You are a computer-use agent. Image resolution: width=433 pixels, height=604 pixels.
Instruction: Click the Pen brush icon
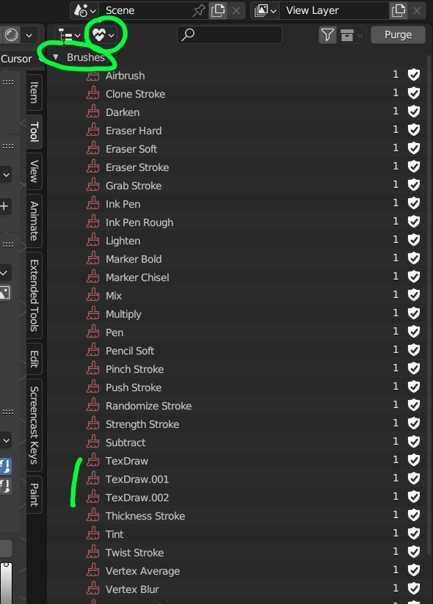(93, 332)
